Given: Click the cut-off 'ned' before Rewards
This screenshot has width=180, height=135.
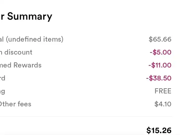Looking at the screenshot, I should 6,65.
